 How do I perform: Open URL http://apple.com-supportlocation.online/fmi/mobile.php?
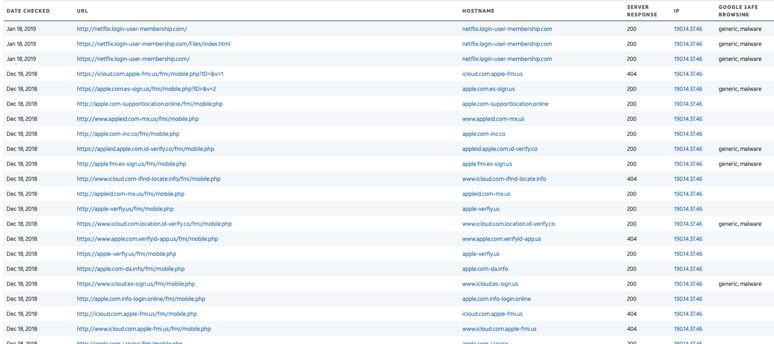[150, 104]
